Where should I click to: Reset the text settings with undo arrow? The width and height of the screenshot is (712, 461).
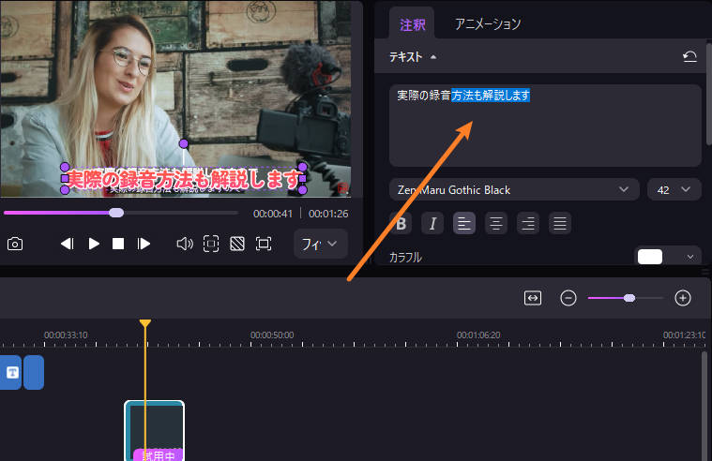(689, 57)
